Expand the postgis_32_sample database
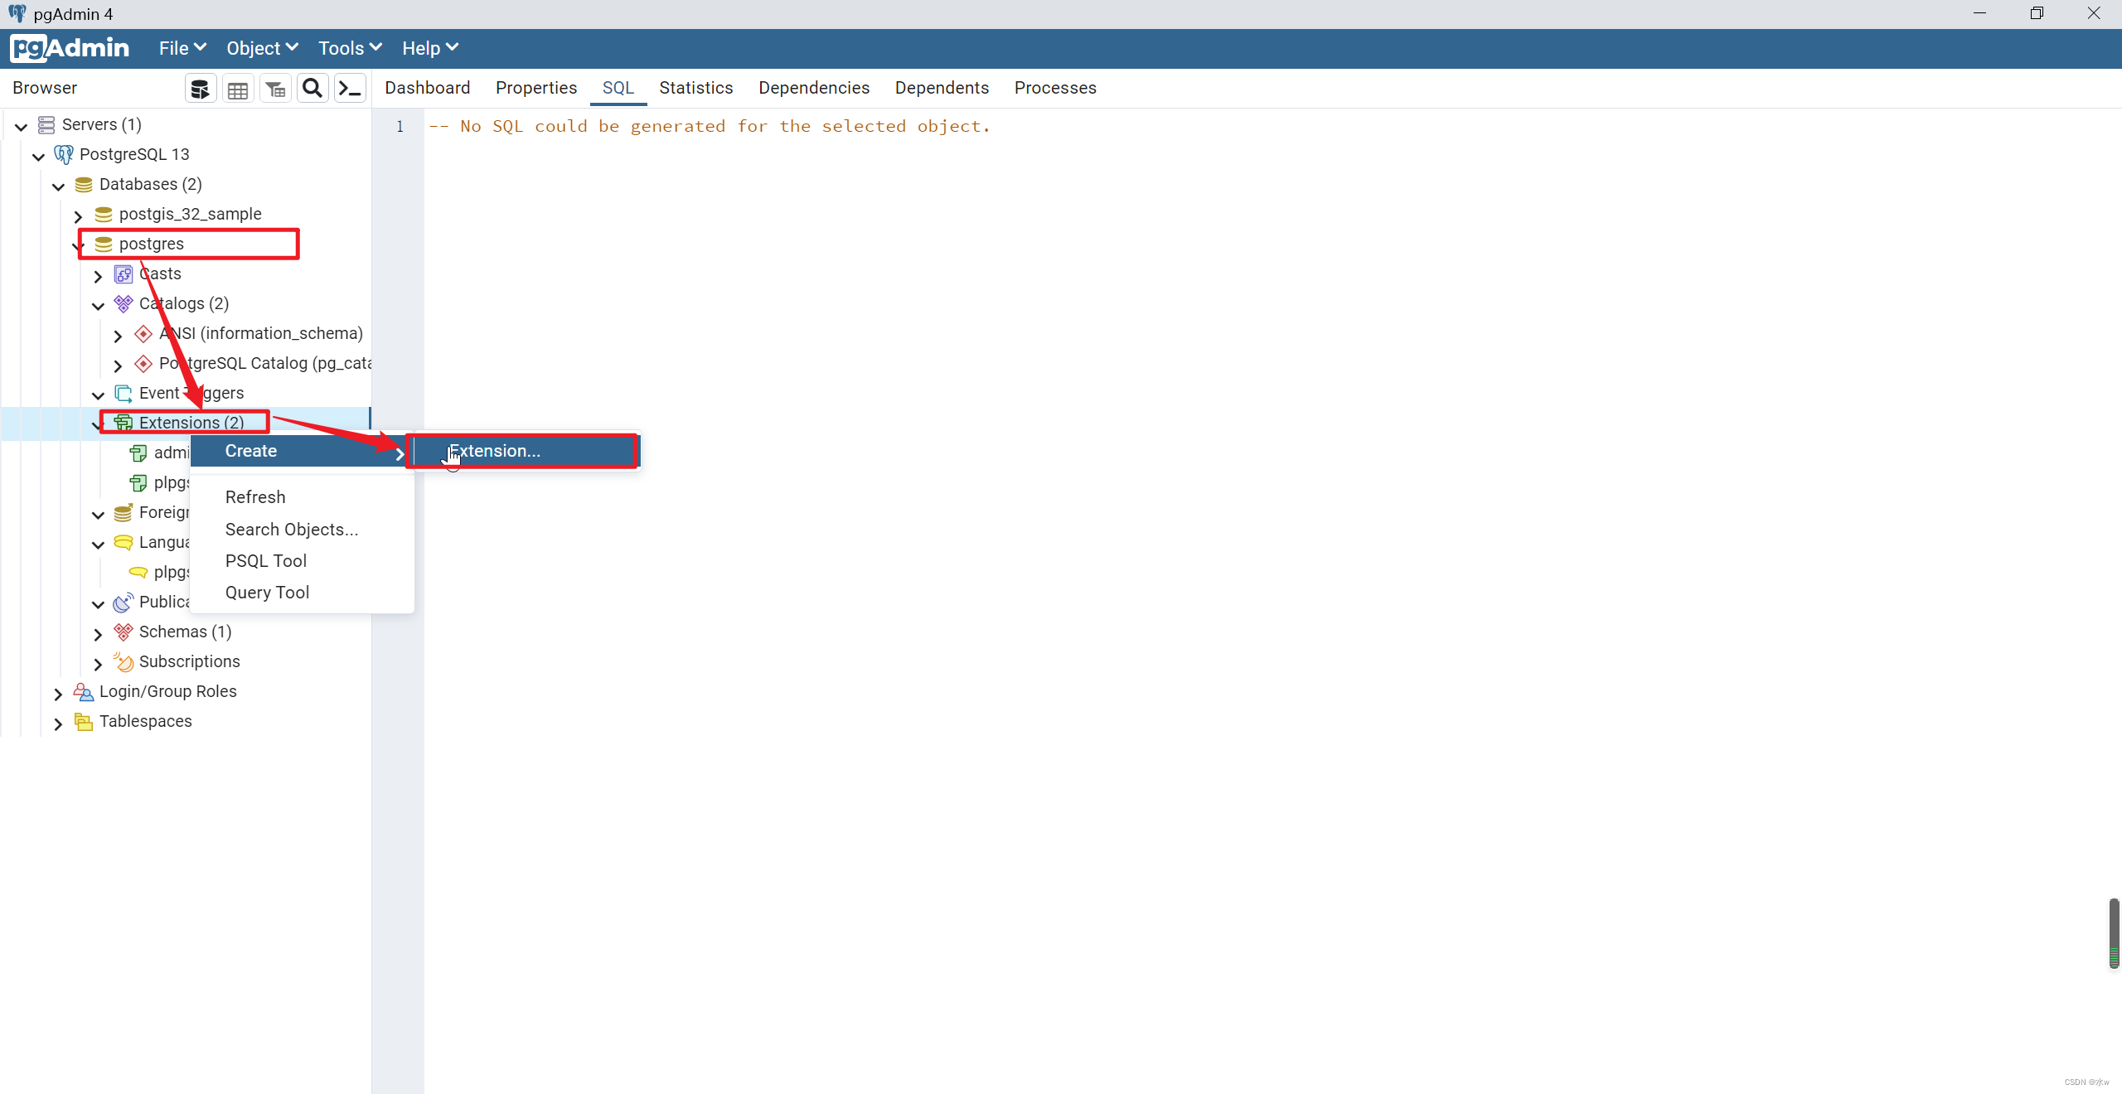This screenshot has height=1094, width=2122. tap(78, 215)
